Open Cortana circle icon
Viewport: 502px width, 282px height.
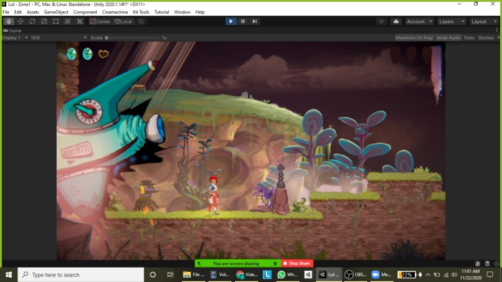point(153,275)
